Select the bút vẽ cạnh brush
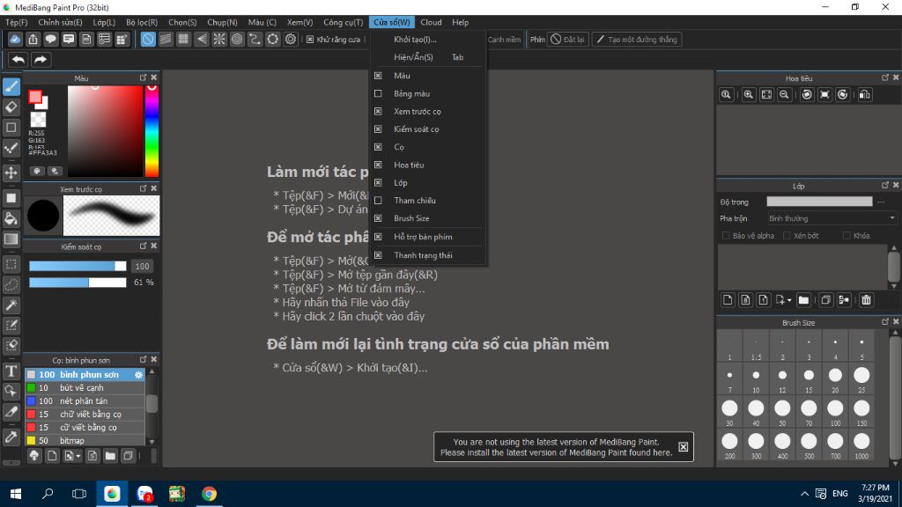902x507 pixels. [x=85, y=388]
